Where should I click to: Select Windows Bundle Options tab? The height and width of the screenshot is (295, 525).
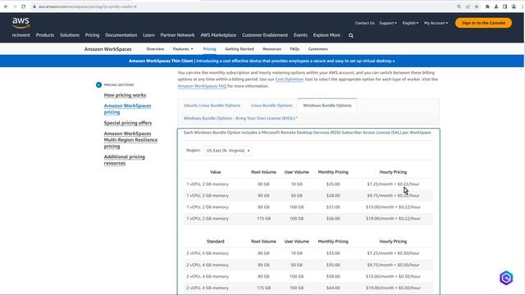click(x=327, y=106)
